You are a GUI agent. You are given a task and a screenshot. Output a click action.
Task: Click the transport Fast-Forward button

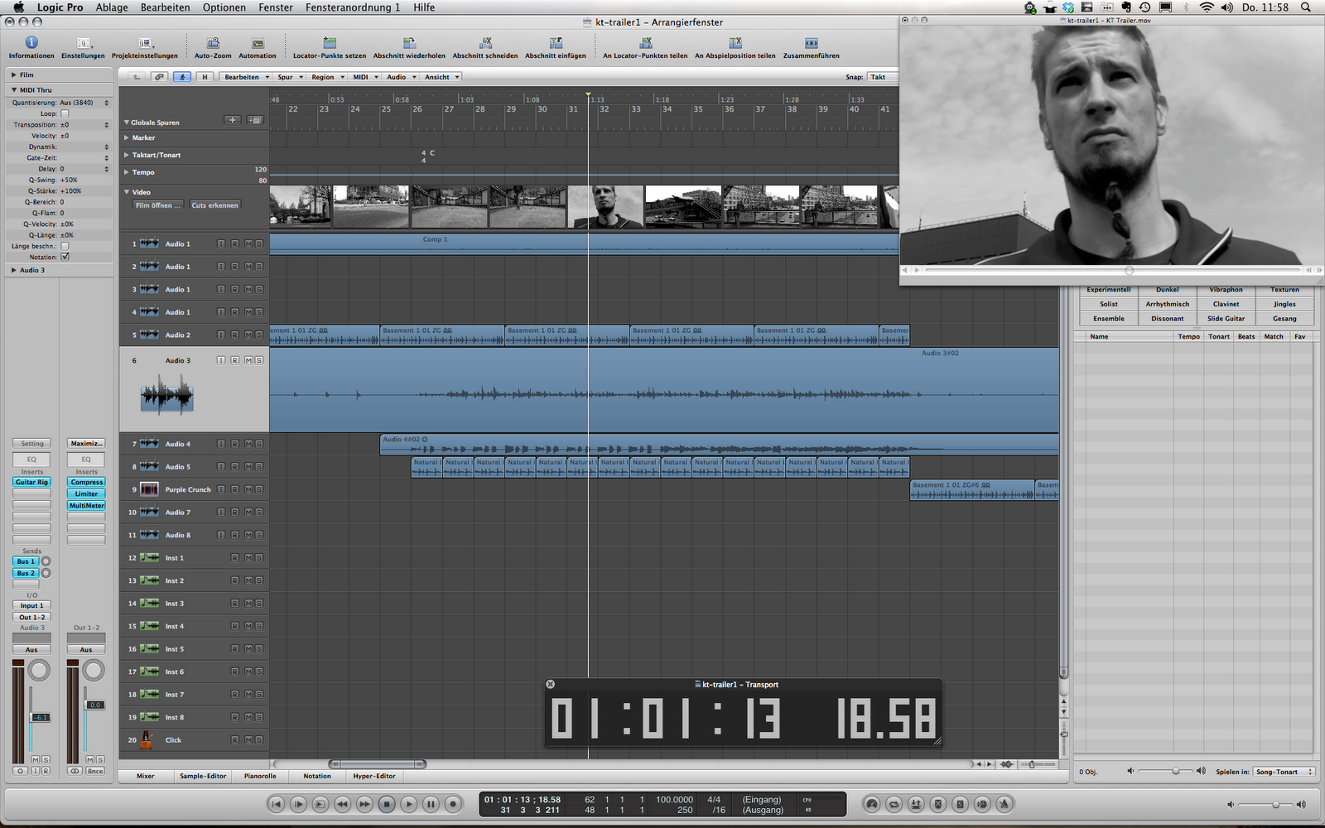(x=364, y=804)
